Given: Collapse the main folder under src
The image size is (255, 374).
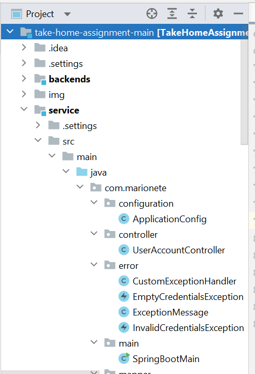Looking at the screenshot, I should point(52,156).
